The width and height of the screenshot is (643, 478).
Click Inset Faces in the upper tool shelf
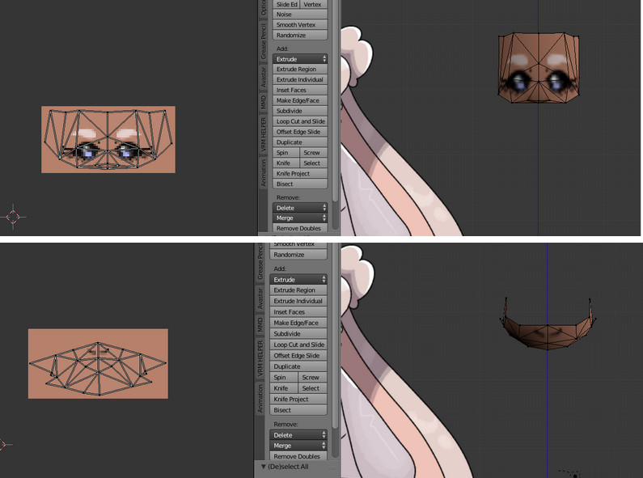point(301,90)
